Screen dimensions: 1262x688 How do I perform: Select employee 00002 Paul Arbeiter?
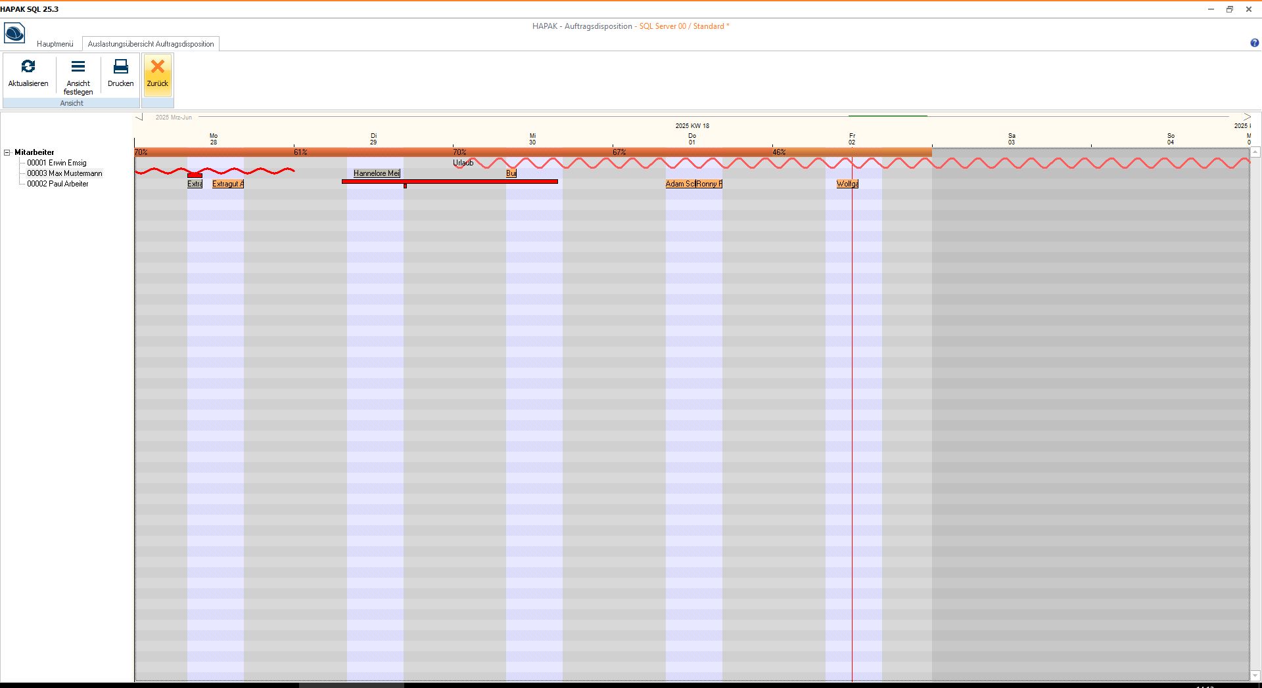point(58,184)
